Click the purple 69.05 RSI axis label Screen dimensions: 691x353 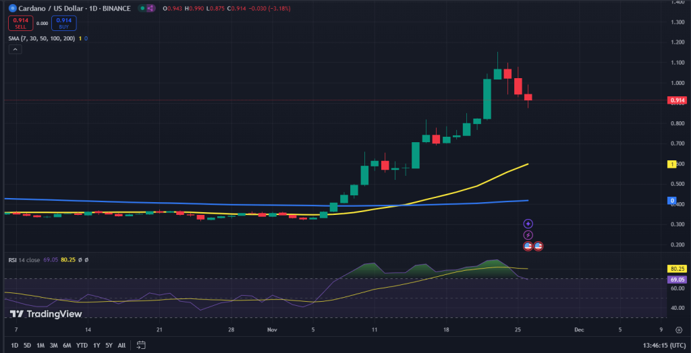click(678, 280)
